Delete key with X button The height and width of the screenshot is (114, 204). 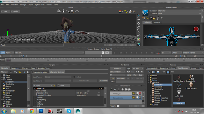pyautogui.click(x=142, y=72)
